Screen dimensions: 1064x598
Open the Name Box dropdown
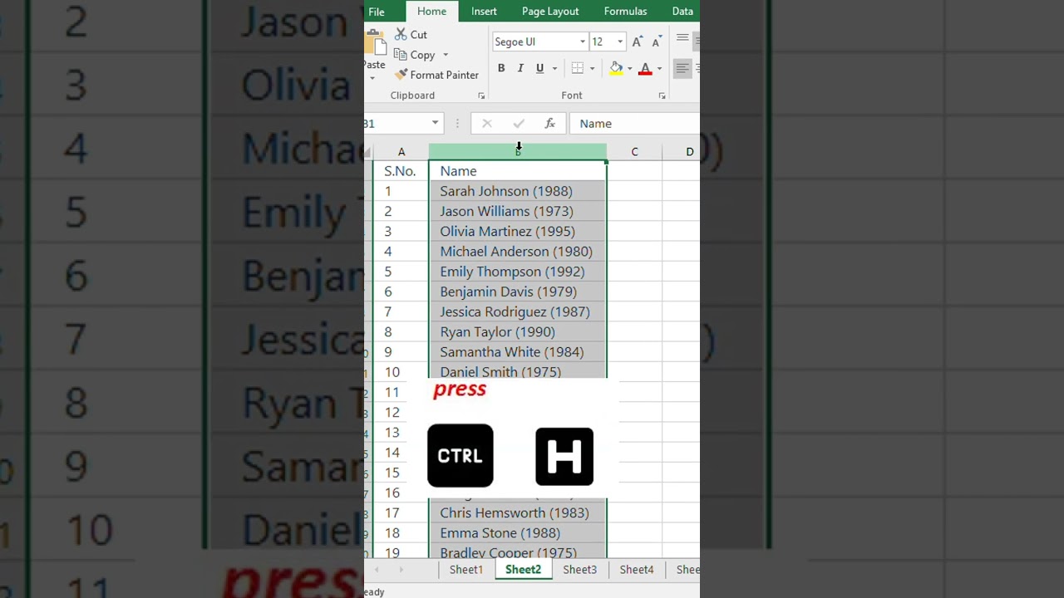pos(435,123)
